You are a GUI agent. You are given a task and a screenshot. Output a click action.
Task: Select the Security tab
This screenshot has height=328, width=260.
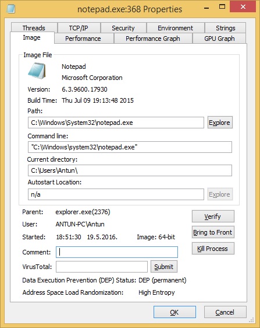tap(123, 28)
